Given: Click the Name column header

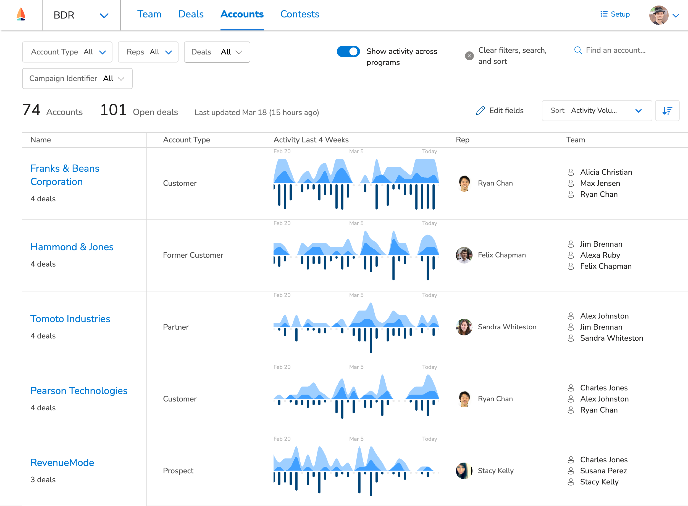Looking at the screenshot, I should coord(41,140).
